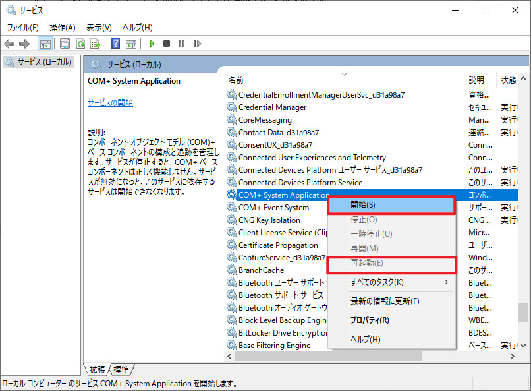Image resolution: width=531 pixels, height=391 pixels.
Task: Open プロパティ(R) from context menu
Action: point(391,320)
